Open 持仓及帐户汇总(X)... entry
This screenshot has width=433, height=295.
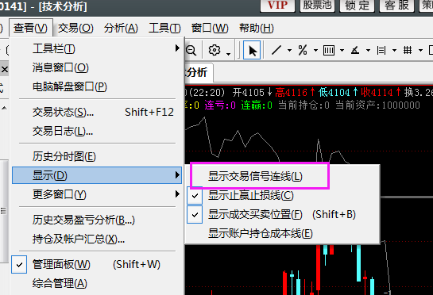coord(97,239)
